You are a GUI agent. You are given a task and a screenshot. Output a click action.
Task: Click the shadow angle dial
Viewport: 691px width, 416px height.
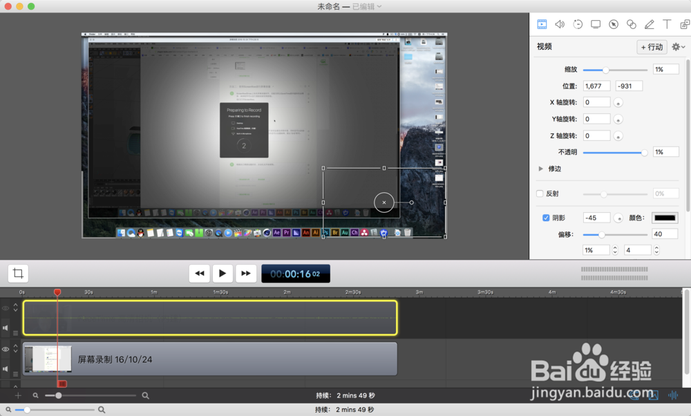coord(618,218)
